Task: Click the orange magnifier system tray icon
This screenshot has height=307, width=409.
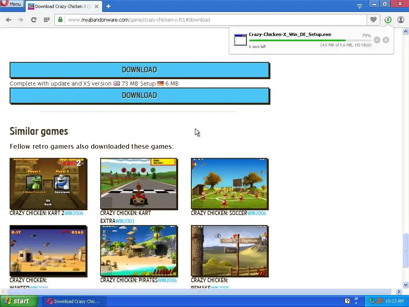Action: (x=380, y=301)
